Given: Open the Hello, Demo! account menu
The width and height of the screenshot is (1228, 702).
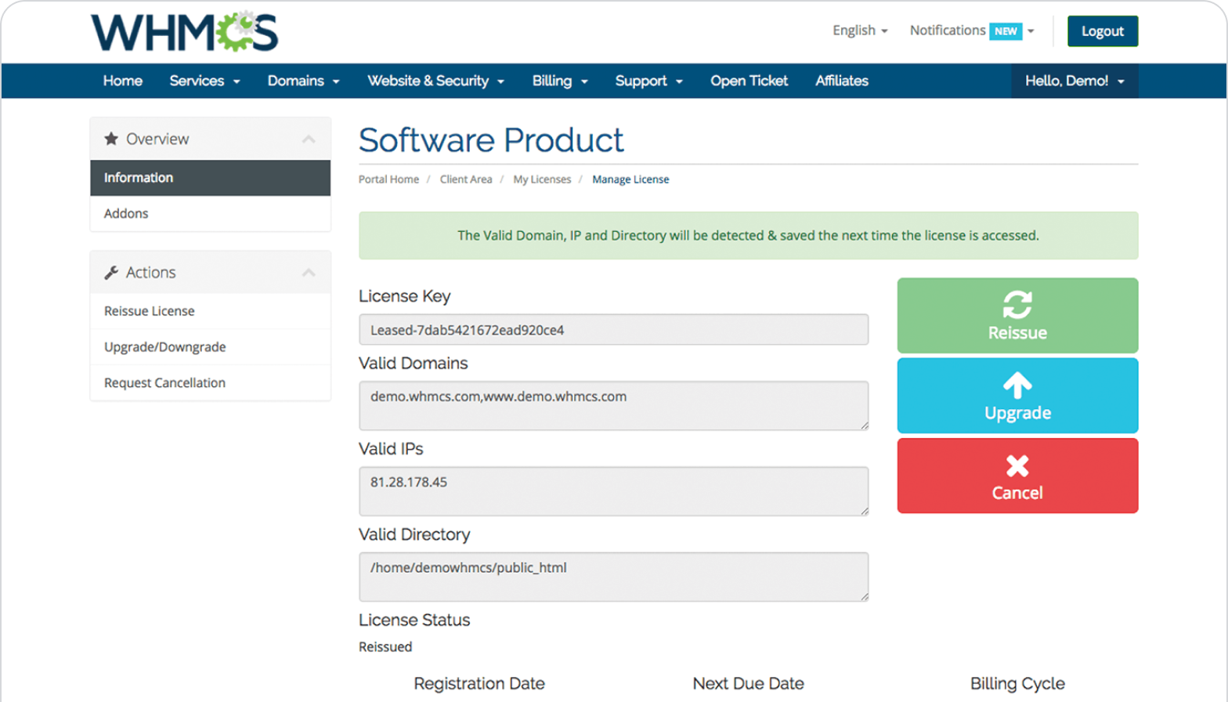Looking at the screenshot, I should (1075, 81).
